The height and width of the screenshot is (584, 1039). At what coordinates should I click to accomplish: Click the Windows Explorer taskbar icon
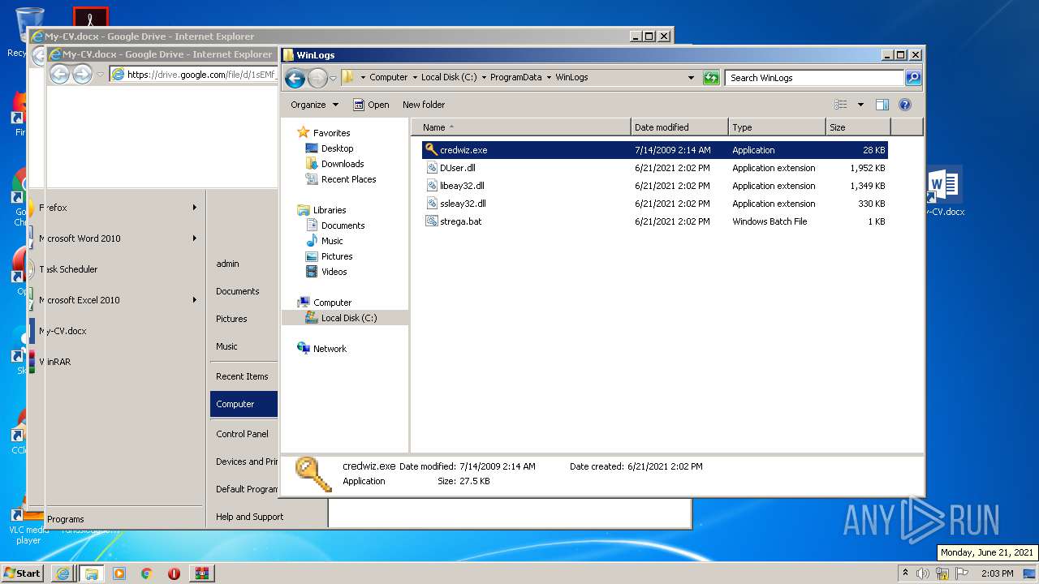[x=91, y=573]
